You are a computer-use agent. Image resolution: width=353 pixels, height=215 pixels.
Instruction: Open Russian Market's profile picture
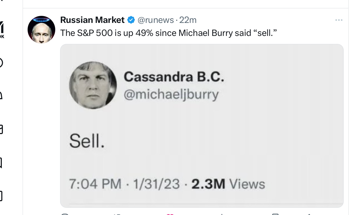[x=41, y=29]
